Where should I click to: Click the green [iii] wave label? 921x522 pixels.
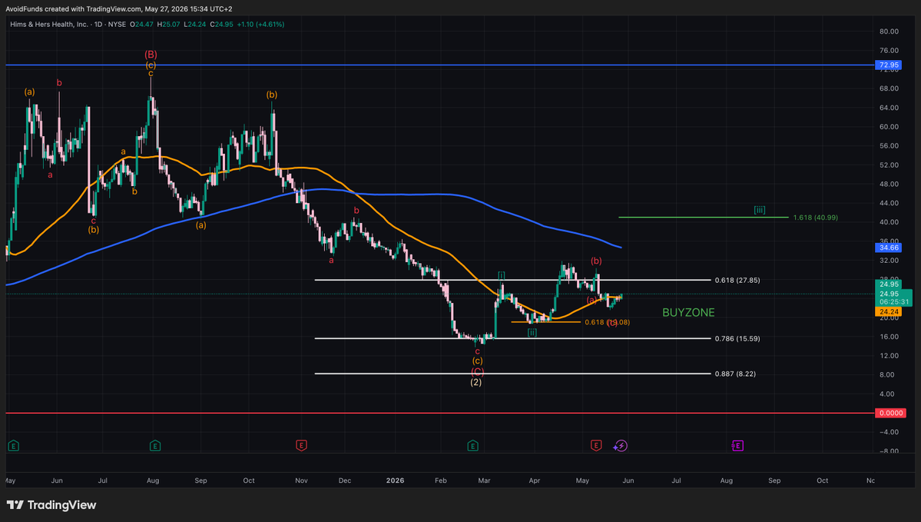760,210
